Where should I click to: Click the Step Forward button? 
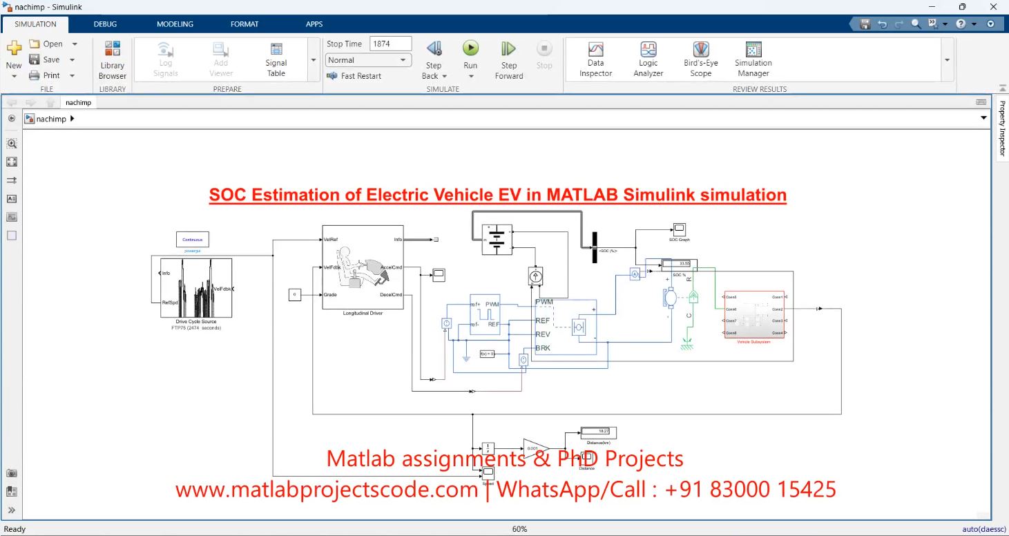(x=508, y=59)
